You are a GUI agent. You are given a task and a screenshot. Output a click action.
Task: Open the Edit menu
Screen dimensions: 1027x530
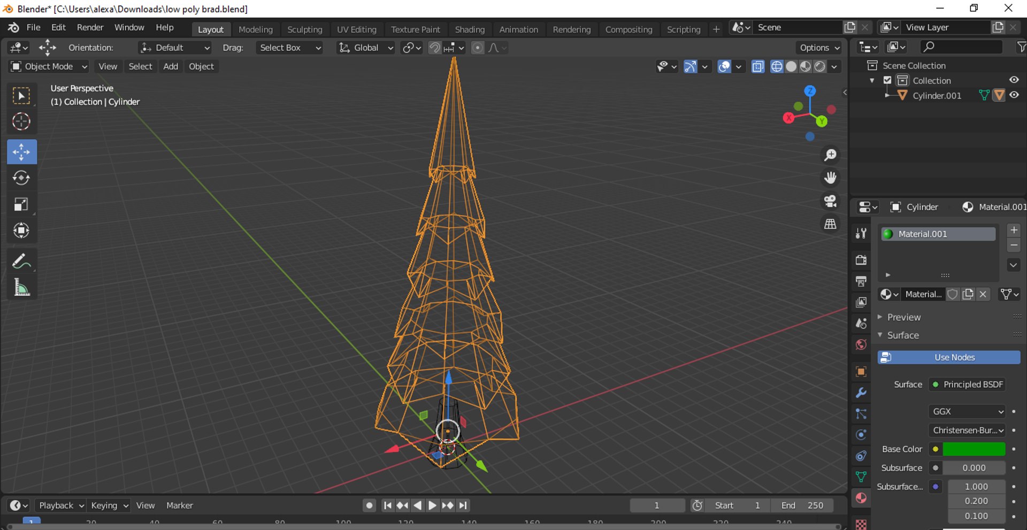[x=58, y=27]
